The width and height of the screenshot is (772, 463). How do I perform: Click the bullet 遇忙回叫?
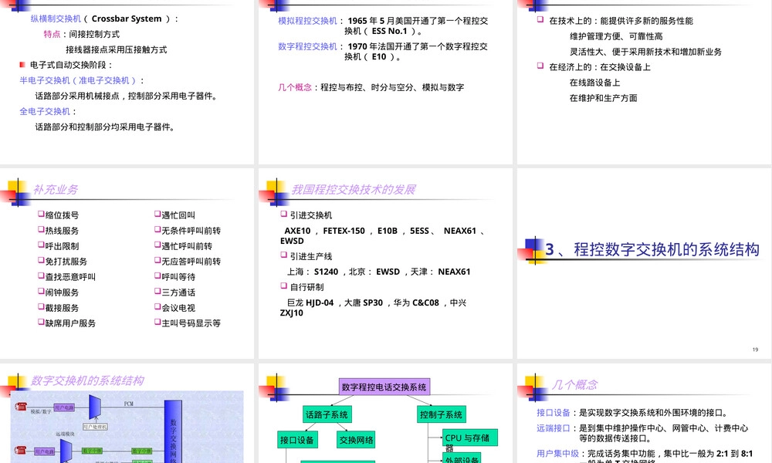click(x=174, y=215)
